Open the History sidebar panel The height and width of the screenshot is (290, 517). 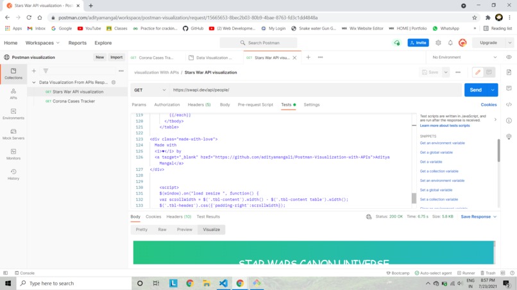click(x=13, y=174)
